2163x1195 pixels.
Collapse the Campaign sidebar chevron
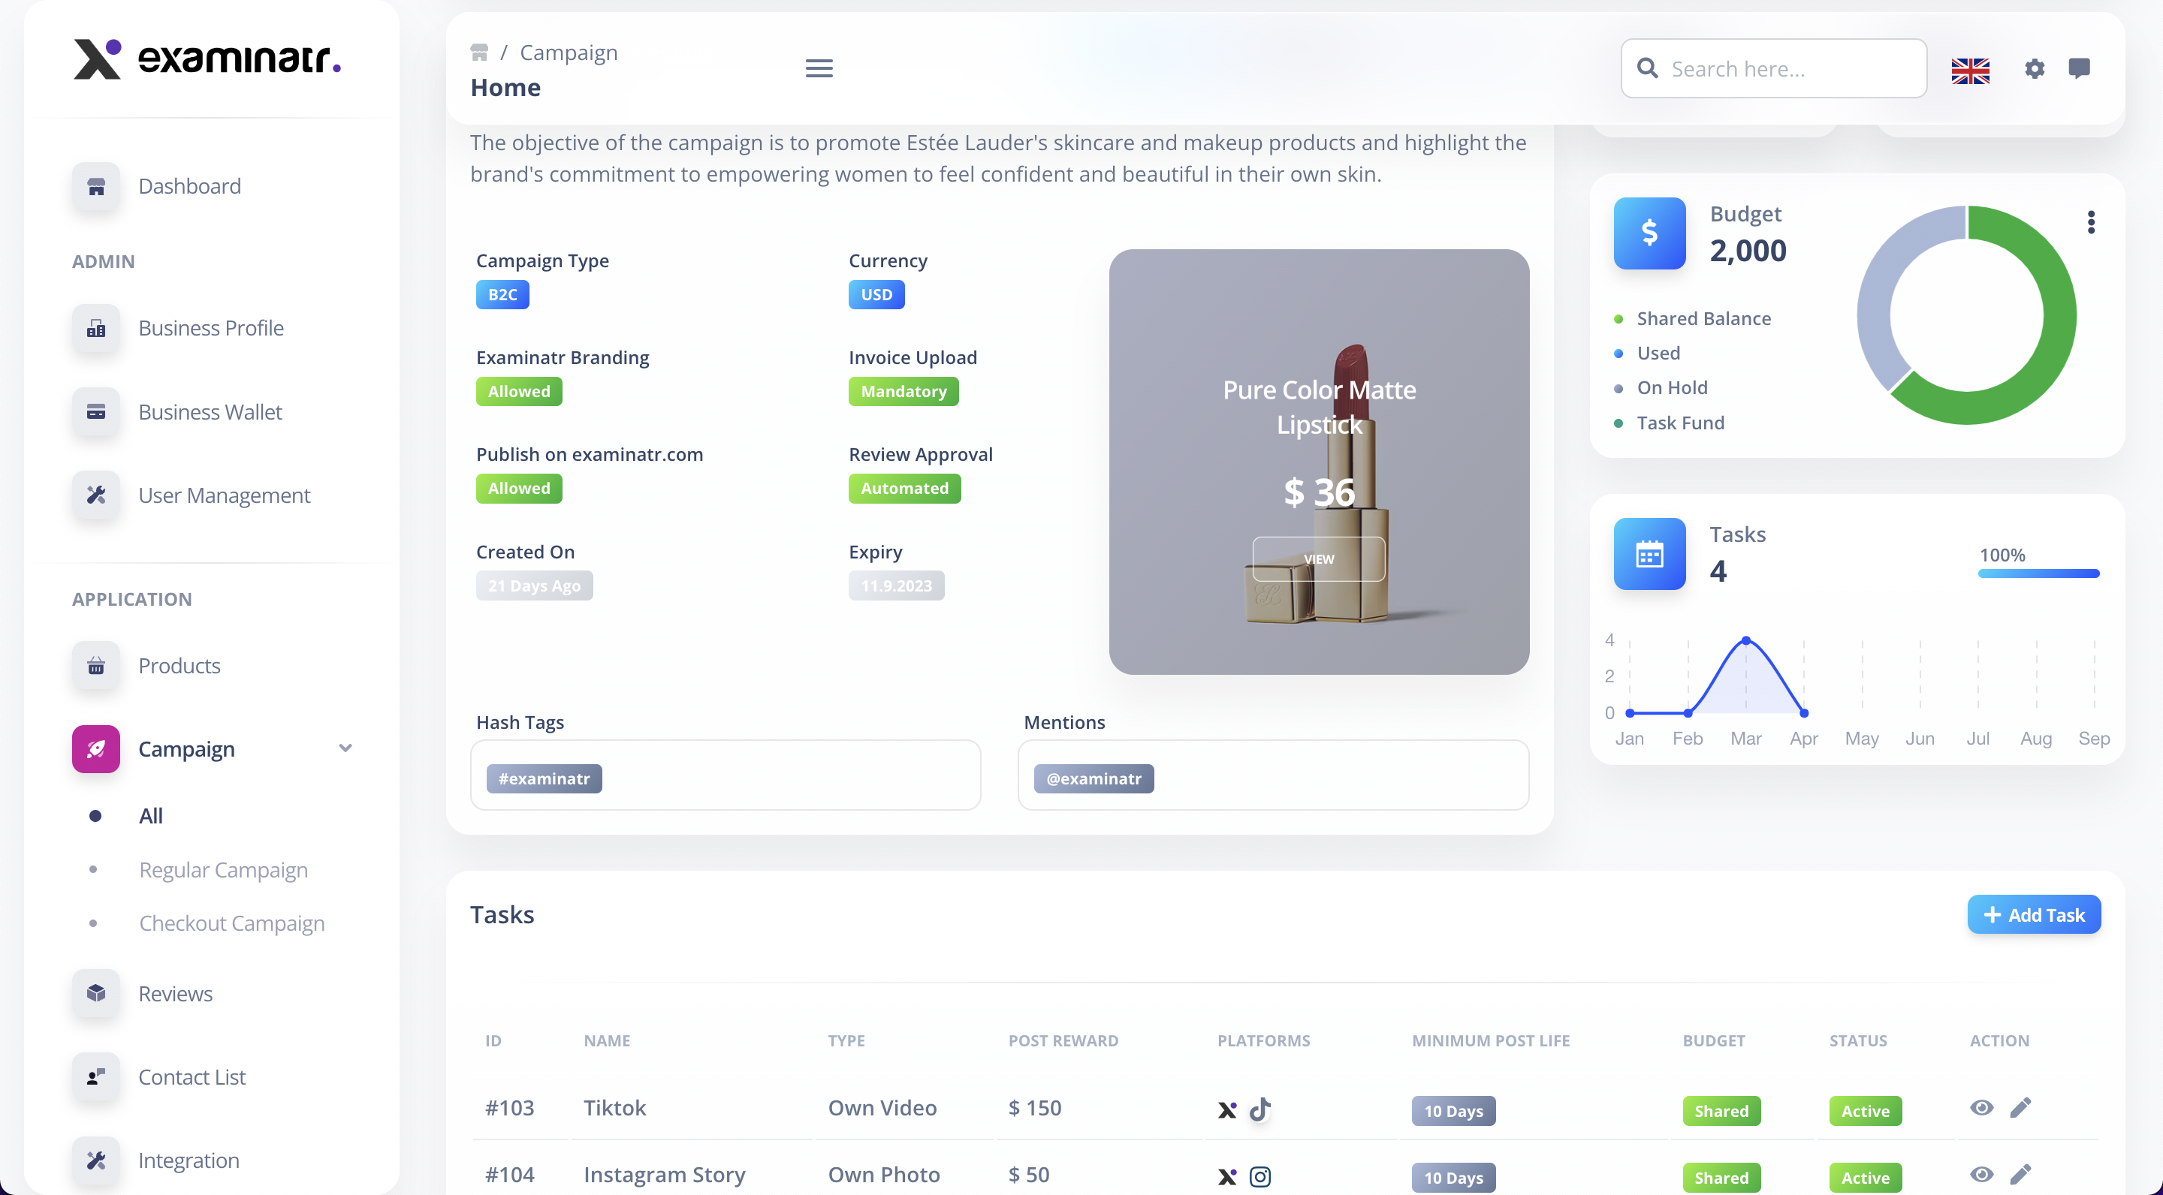345,748
